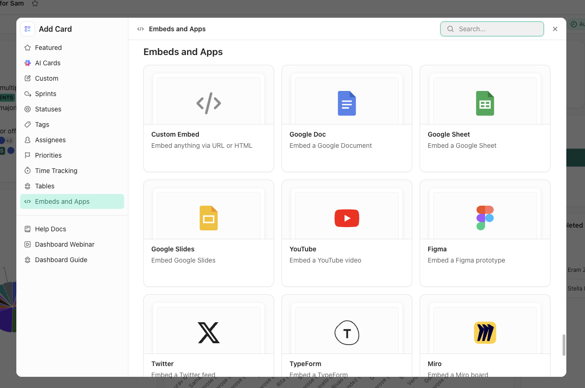Viewport: 585px width, 388px height.
Task: Click the Figma card title
Action: [x=437, y=249]
